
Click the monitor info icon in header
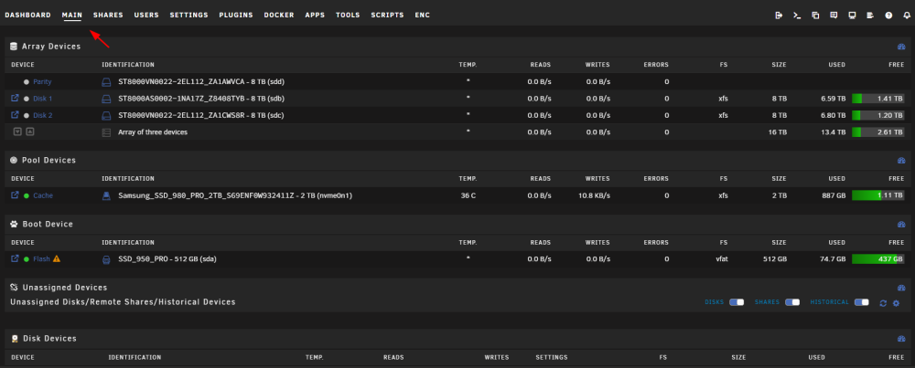point(852,16)
